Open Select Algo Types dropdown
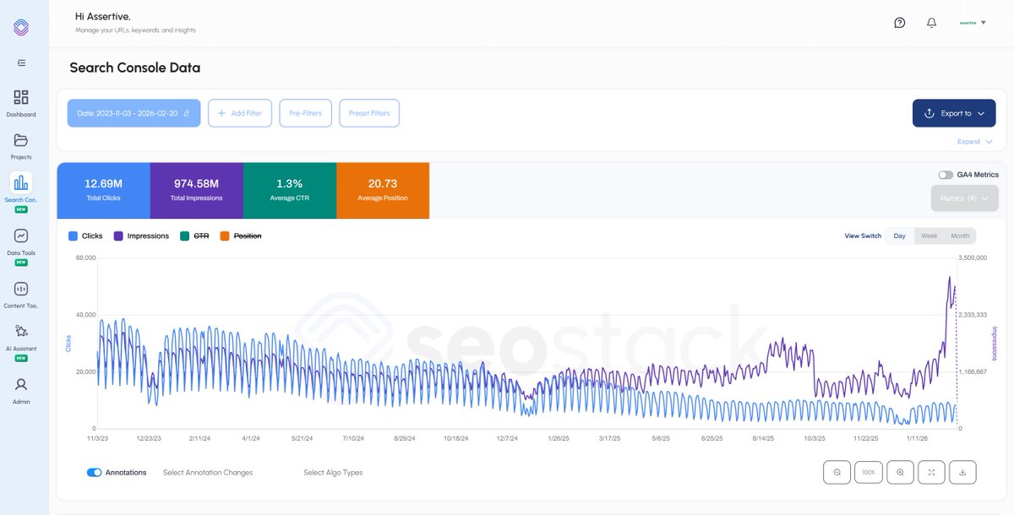Screen dimensions: 1014x515 (333, 473)
